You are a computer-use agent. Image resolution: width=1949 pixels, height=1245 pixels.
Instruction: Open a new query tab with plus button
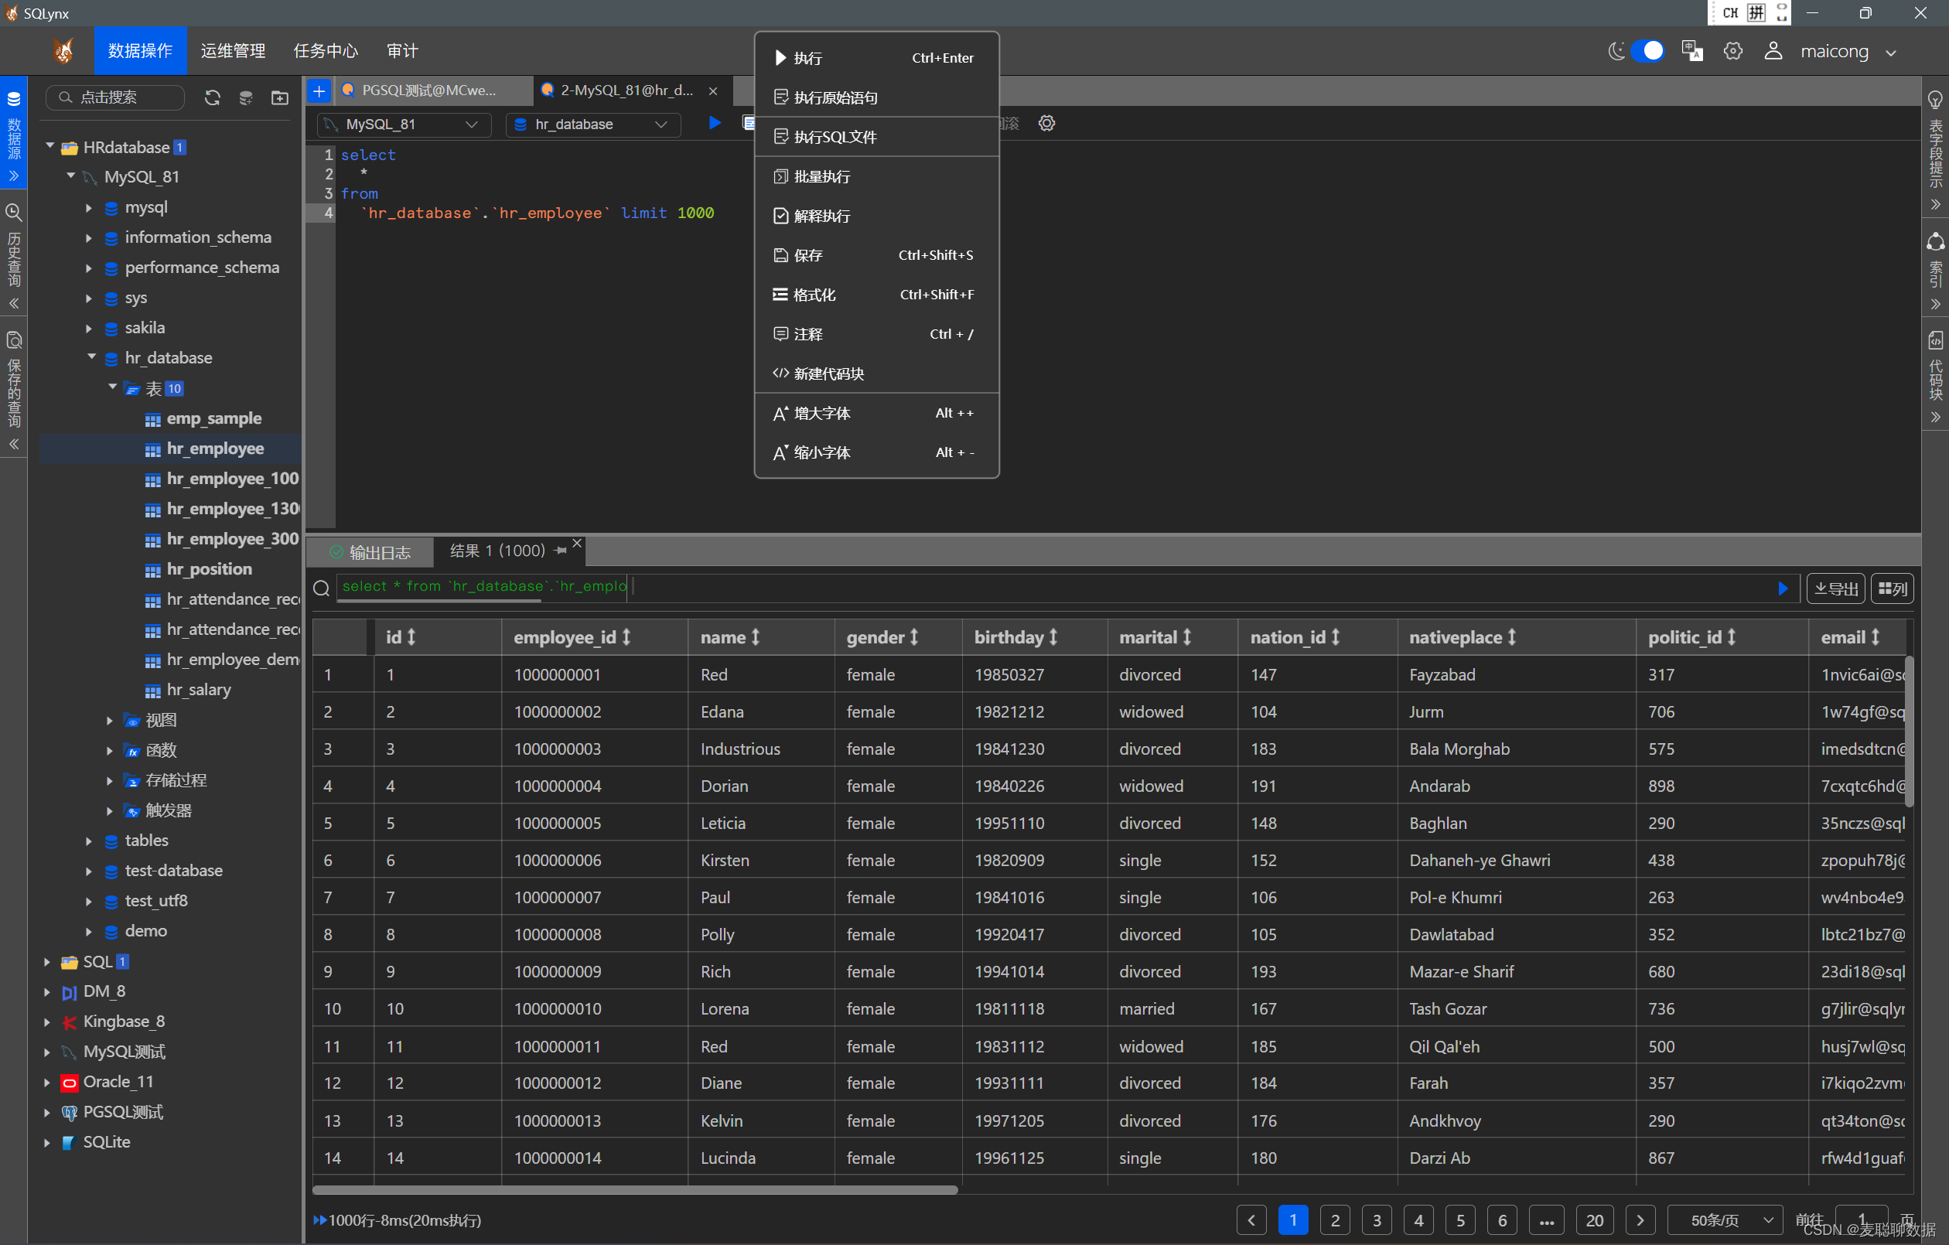[319, 90]
